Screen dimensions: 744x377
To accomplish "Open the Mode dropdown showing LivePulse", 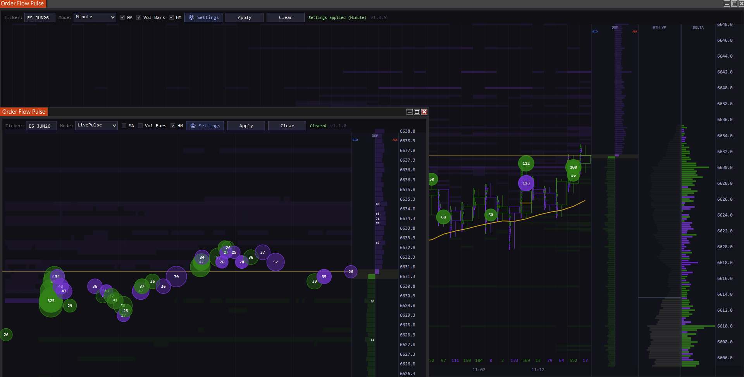I will [x=96, y=126].
